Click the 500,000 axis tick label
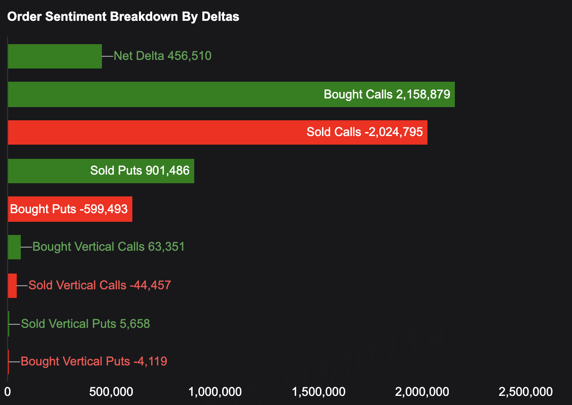 tap(111, 392)
